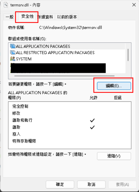Click the 編輯(E)... button

point(114,86)
